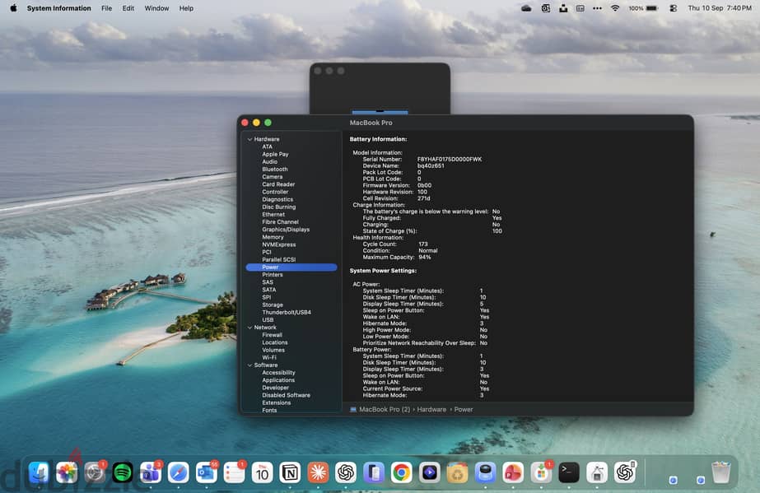Collapse the Software section chevron

point(249,365)
